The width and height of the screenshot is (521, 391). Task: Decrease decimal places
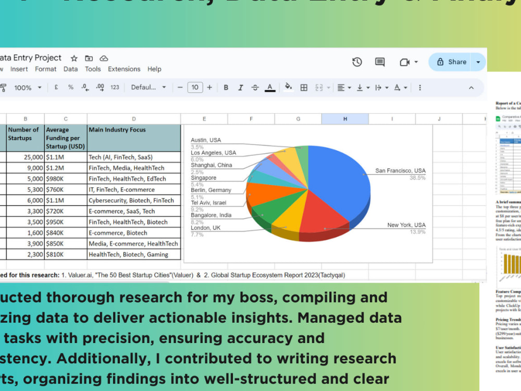(x=85, y=88)
